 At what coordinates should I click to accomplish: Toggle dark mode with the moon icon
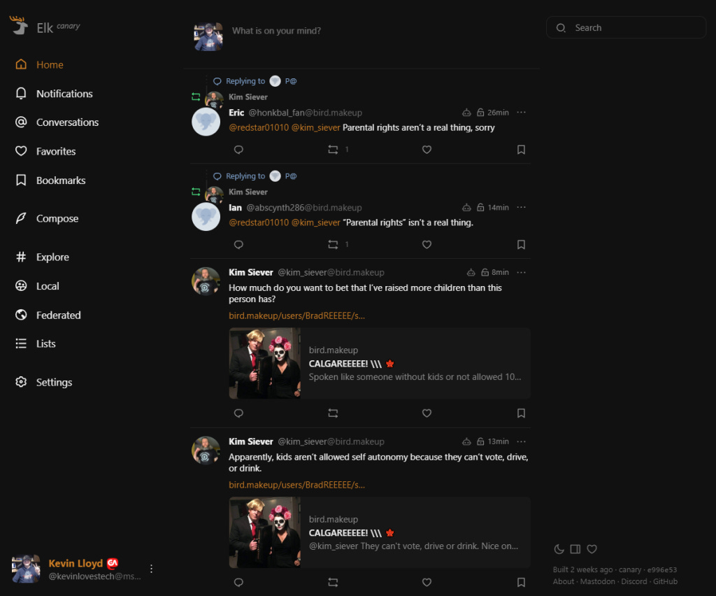559,549
